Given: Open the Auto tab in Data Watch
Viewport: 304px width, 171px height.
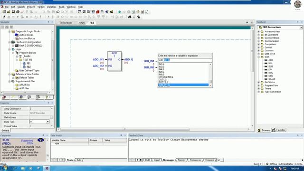Looking at the screenshot, I should point(79,160).
